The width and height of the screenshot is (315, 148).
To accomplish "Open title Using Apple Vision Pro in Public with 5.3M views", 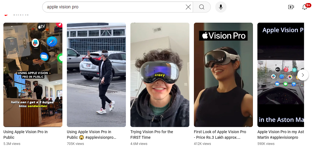I will click(26, 135).
